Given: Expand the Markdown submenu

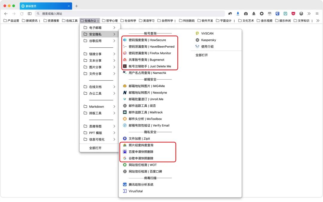Looking at the screenshot, I should tap(100, 107).
